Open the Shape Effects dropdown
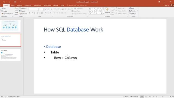 click(x=121, y=13)
